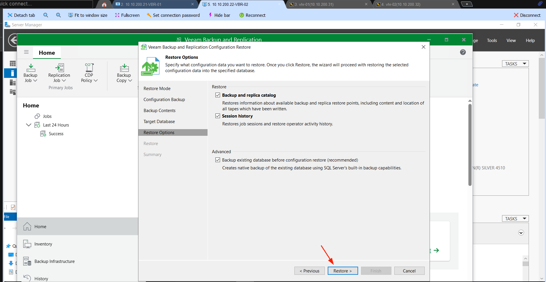This screenshot has height=282, width=546.
Task: Collapse the Last 24 Hours tree node
Action: (29, 125)
